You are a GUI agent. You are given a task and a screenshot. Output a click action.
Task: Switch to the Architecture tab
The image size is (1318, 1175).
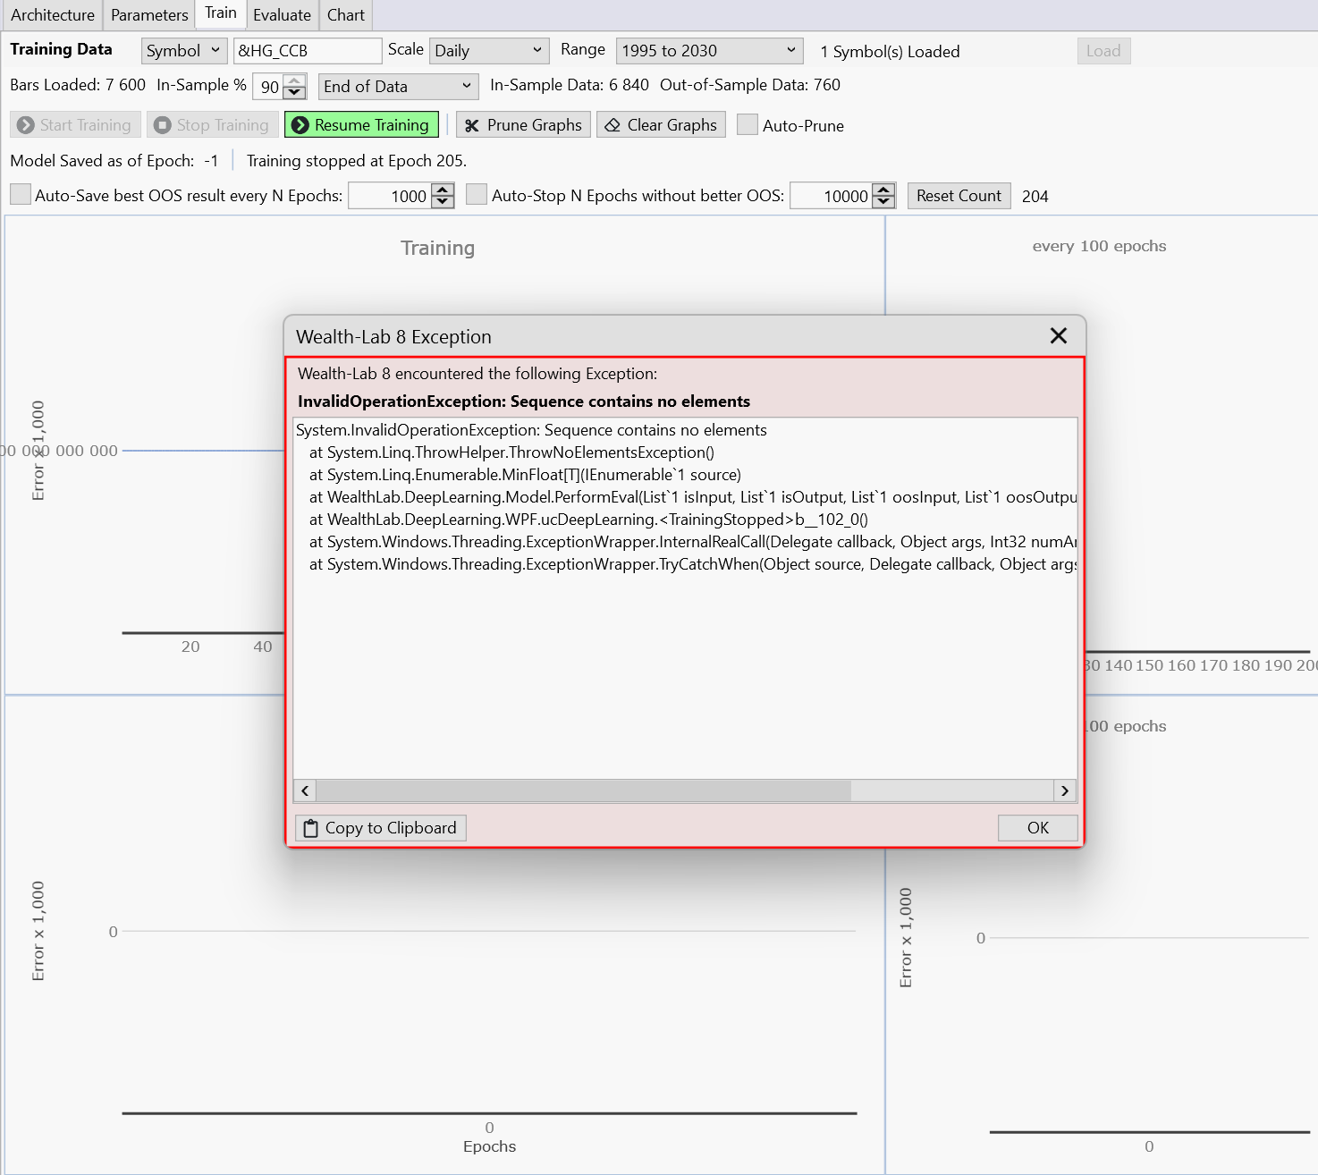(x=52, y=15)
